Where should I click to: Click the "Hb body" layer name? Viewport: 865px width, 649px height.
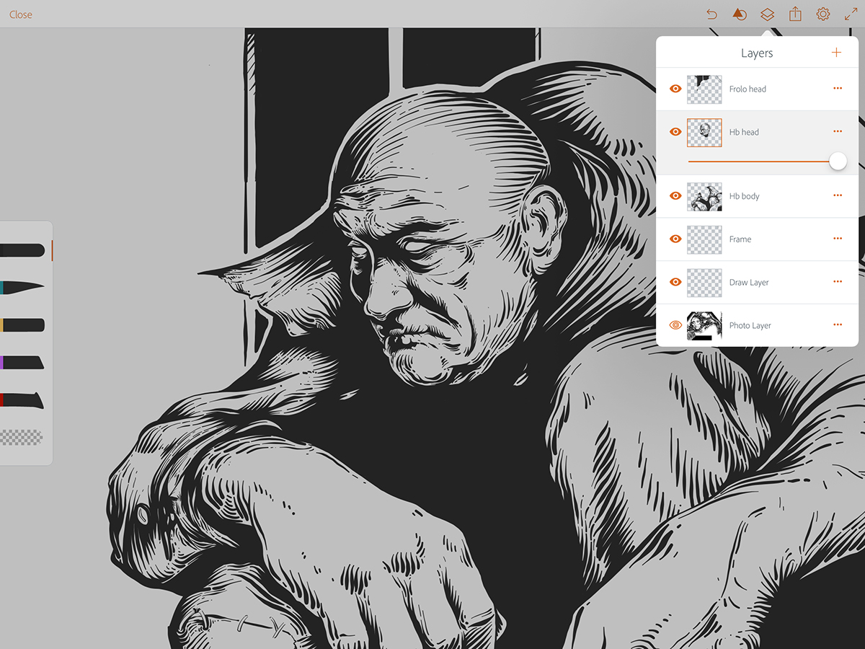[744, 196]
